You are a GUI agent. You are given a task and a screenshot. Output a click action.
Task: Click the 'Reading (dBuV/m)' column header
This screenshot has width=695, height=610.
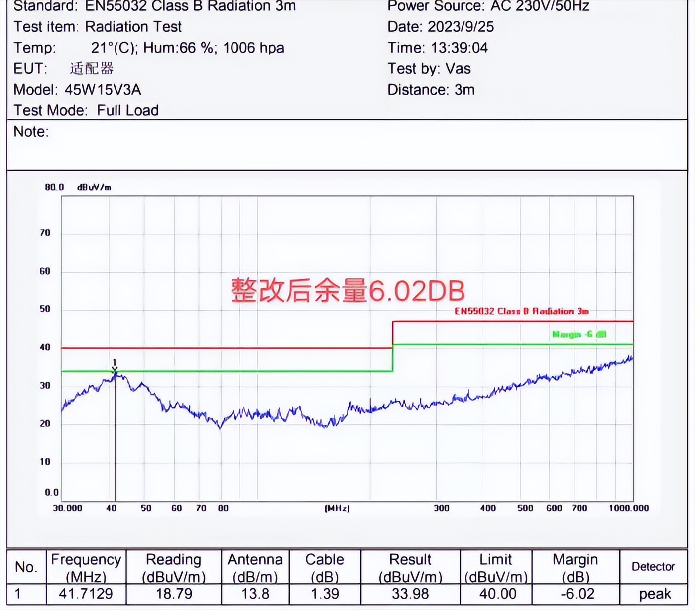click(174, 568)
